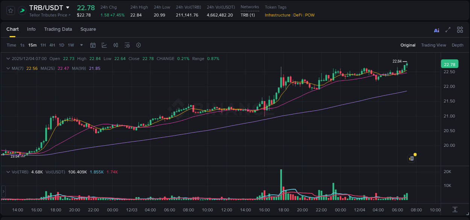
Task: Open the grid layout icon near Depth
Action: point(459,30)
